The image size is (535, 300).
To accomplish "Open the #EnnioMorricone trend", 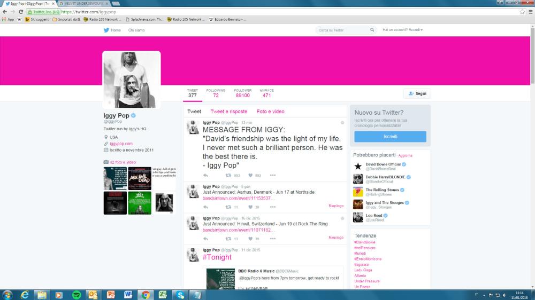I will pos(368,259).
